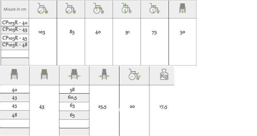Viewport: 257px width, 136px height.
Task: Click the 103 length value
Action: [x=42, y=33]
